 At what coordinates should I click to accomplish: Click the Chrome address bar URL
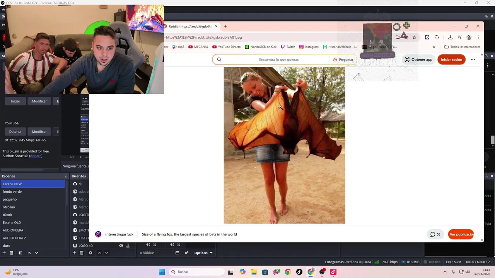click(204, 37)
